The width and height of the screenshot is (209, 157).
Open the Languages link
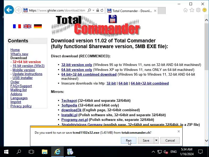point(19,98)
